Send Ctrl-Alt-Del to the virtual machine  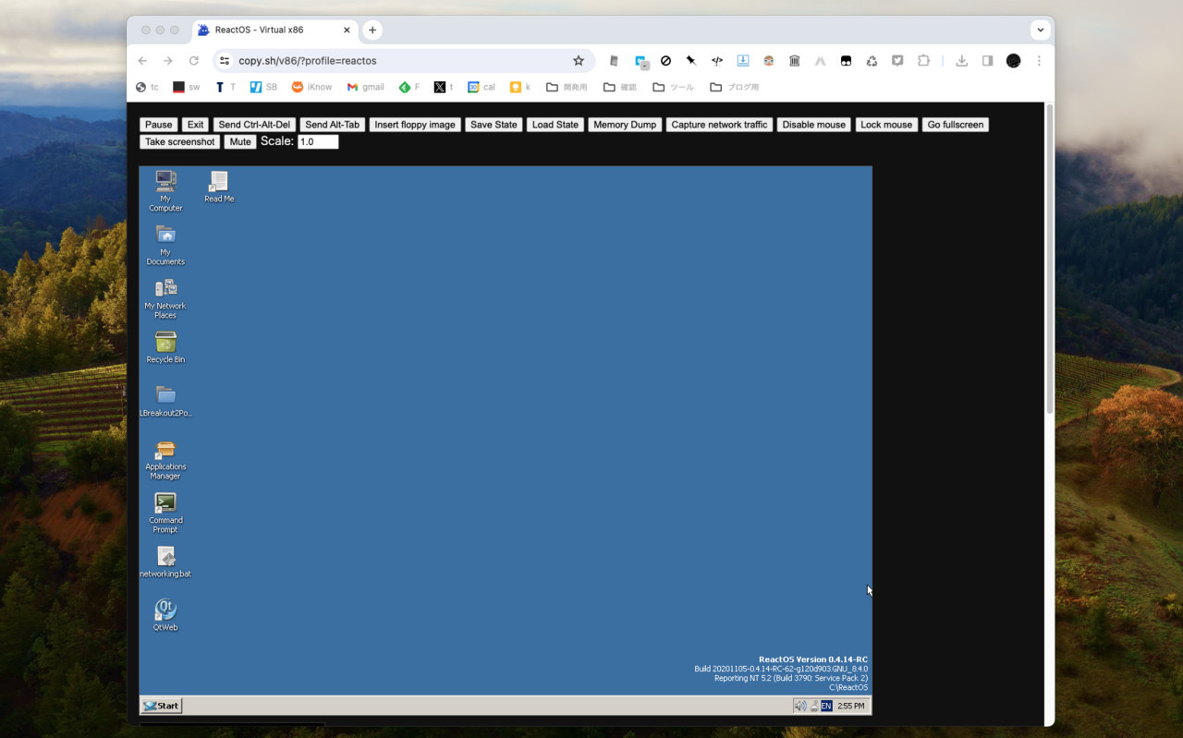click(252, 124)
